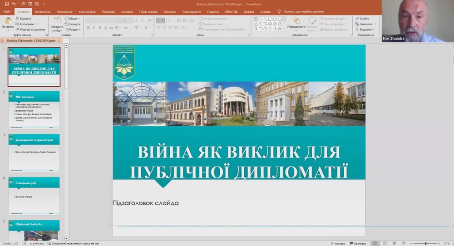Click the Arrange (Упорядкувати) icon

coord(296,20)
